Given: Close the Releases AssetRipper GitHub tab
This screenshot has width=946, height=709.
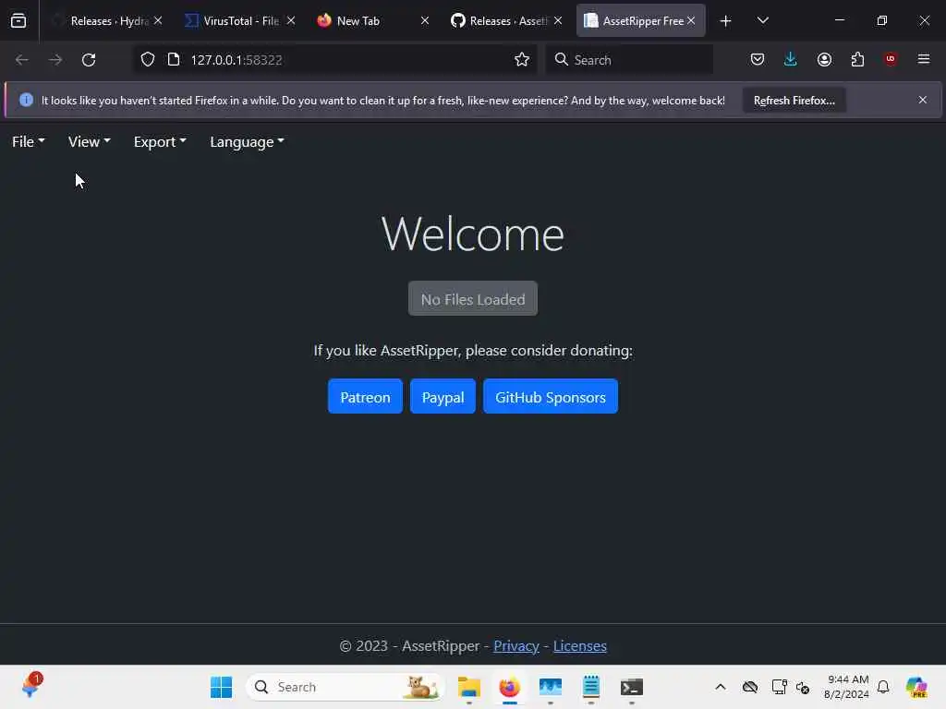Looking at the screenshot, I should click(x=558, y=20).
